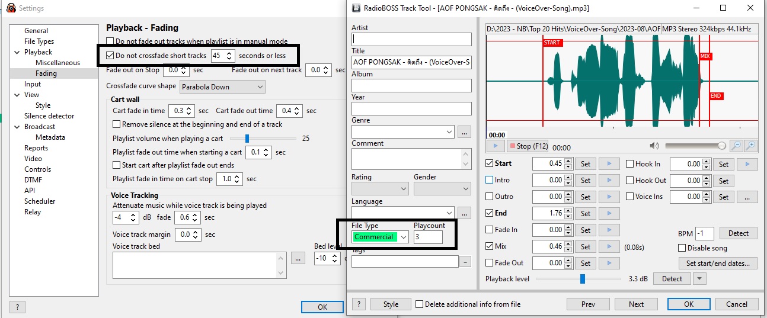Zoom out the waveform with minus magnifier
767x318 pixels.
[736, 145]
